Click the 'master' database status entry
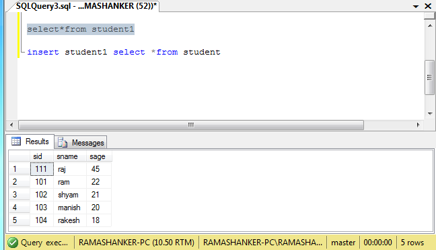This screenshot has height=250, width=436. 343,243
